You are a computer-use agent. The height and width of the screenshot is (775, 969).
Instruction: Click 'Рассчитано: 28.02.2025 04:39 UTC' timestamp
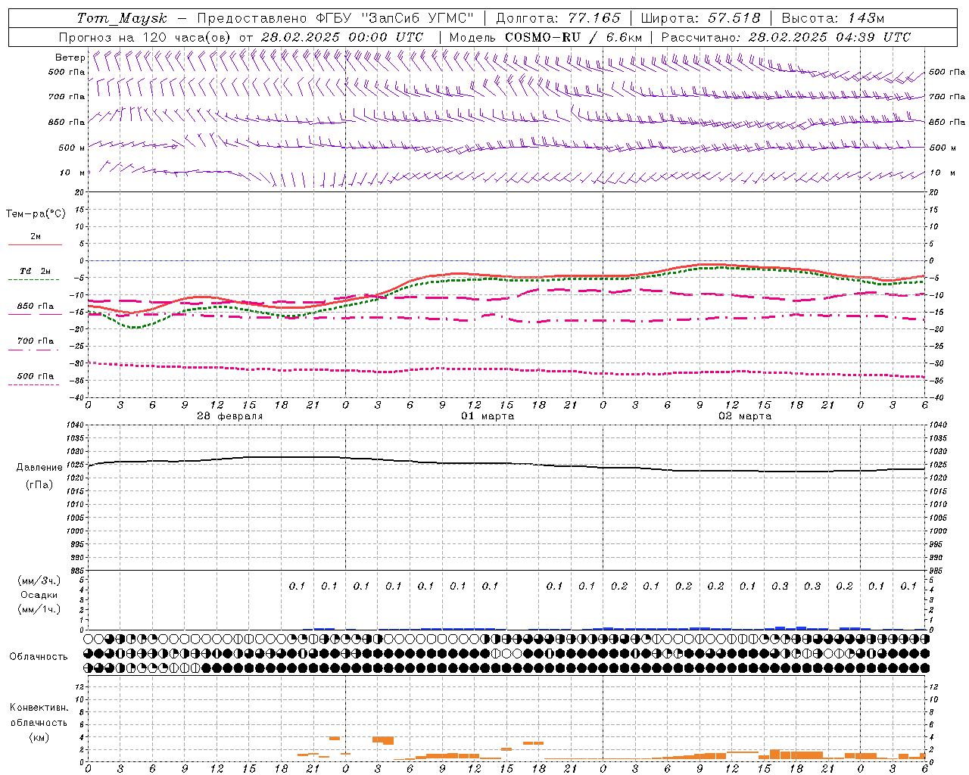786,37
